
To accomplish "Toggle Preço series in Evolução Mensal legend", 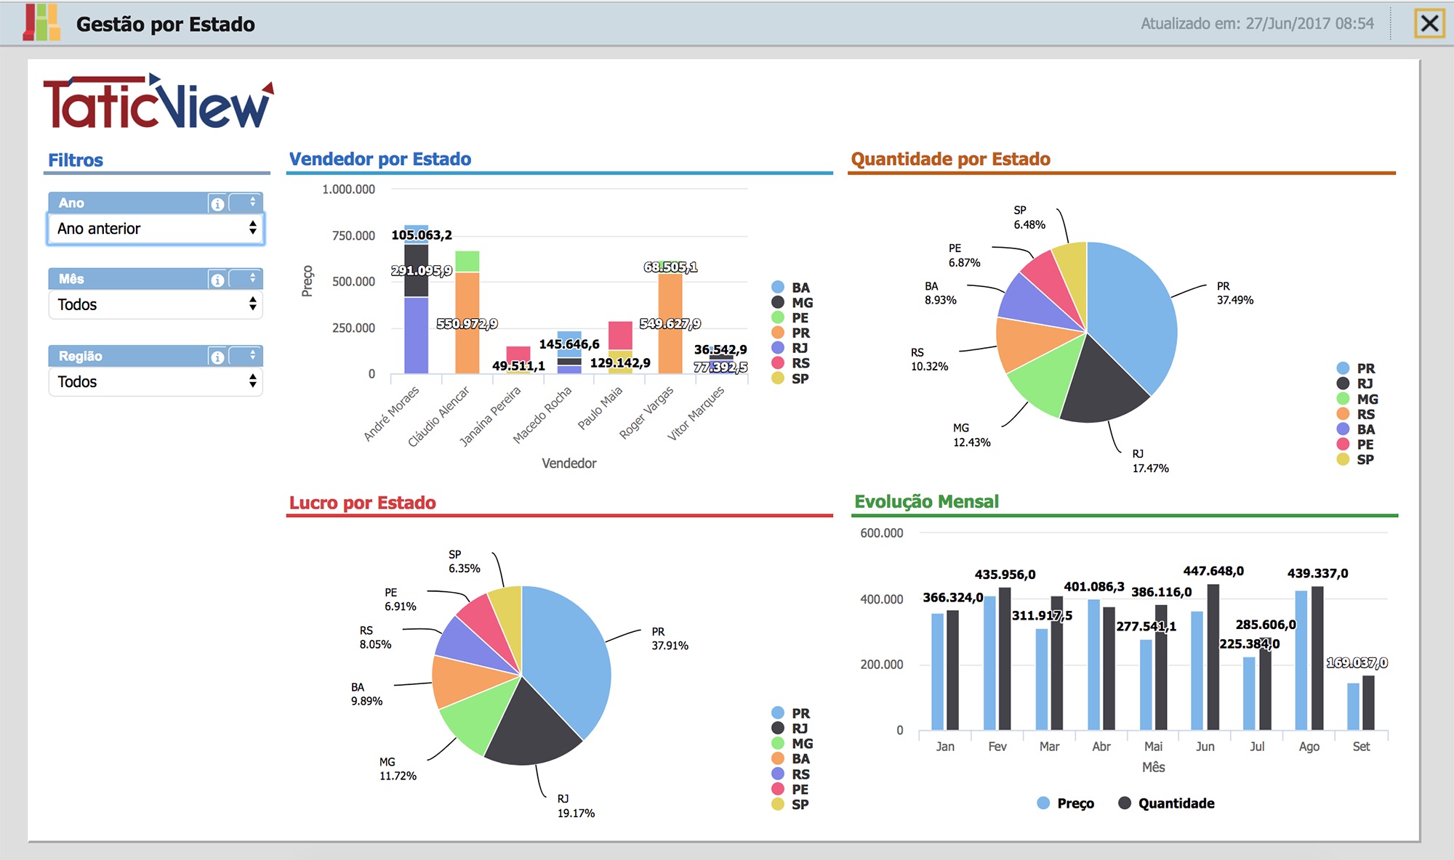I will [x=1065, y=803].
